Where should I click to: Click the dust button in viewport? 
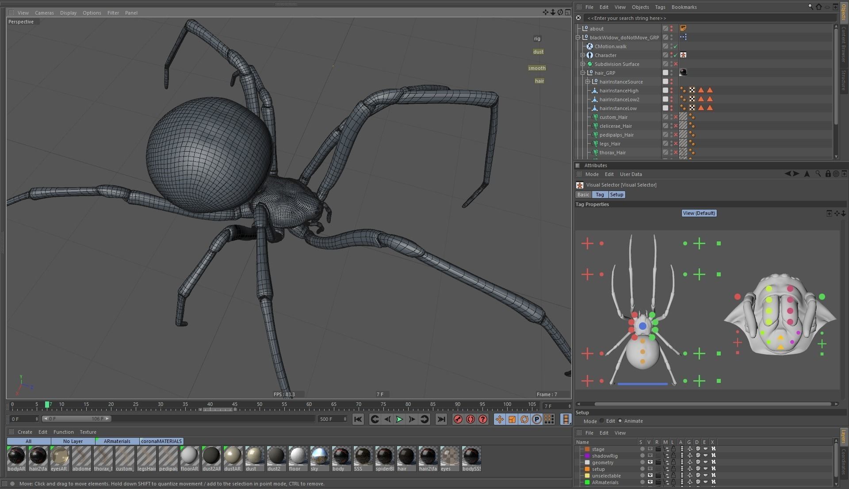pos(538,52)
